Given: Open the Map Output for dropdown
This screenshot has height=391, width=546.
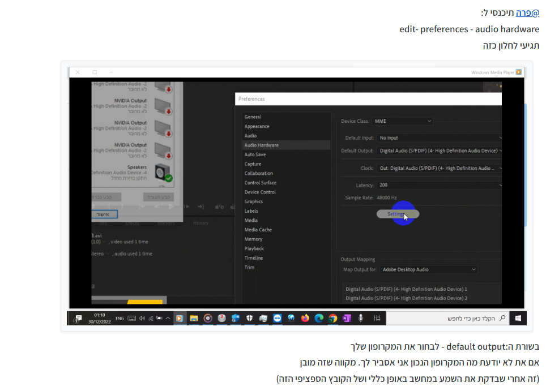Looking at the screenshot, I should (428, 269).
